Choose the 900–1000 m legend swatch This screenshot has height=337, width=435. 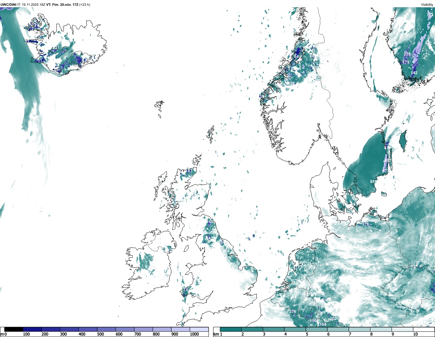tap(180, 330)
